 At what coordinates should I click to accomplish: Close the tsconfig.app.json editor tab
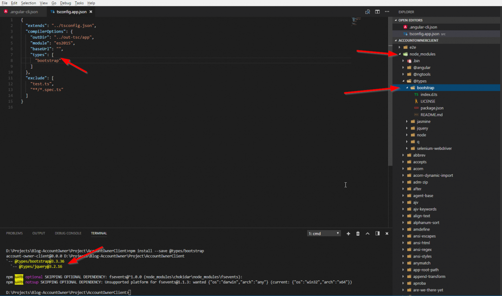tap(91, 12)
